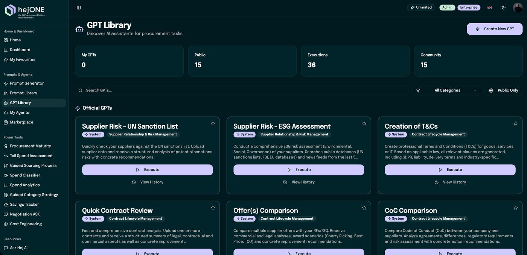
Task: Execute the UN Sanction List GPT
Action: coord(148,170)
